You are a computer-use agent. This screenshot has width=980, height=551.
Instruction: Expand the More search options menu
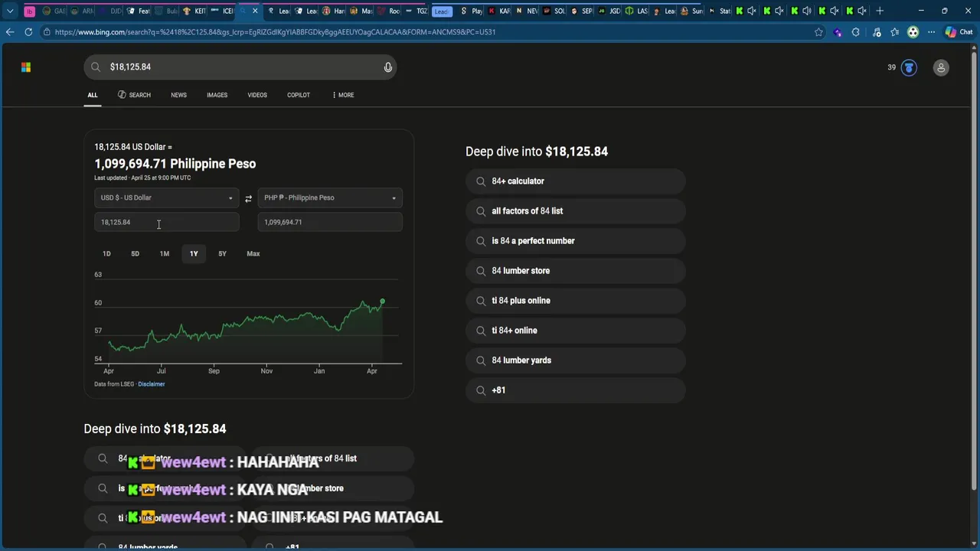pyautogui.click(x=343, y=95)
